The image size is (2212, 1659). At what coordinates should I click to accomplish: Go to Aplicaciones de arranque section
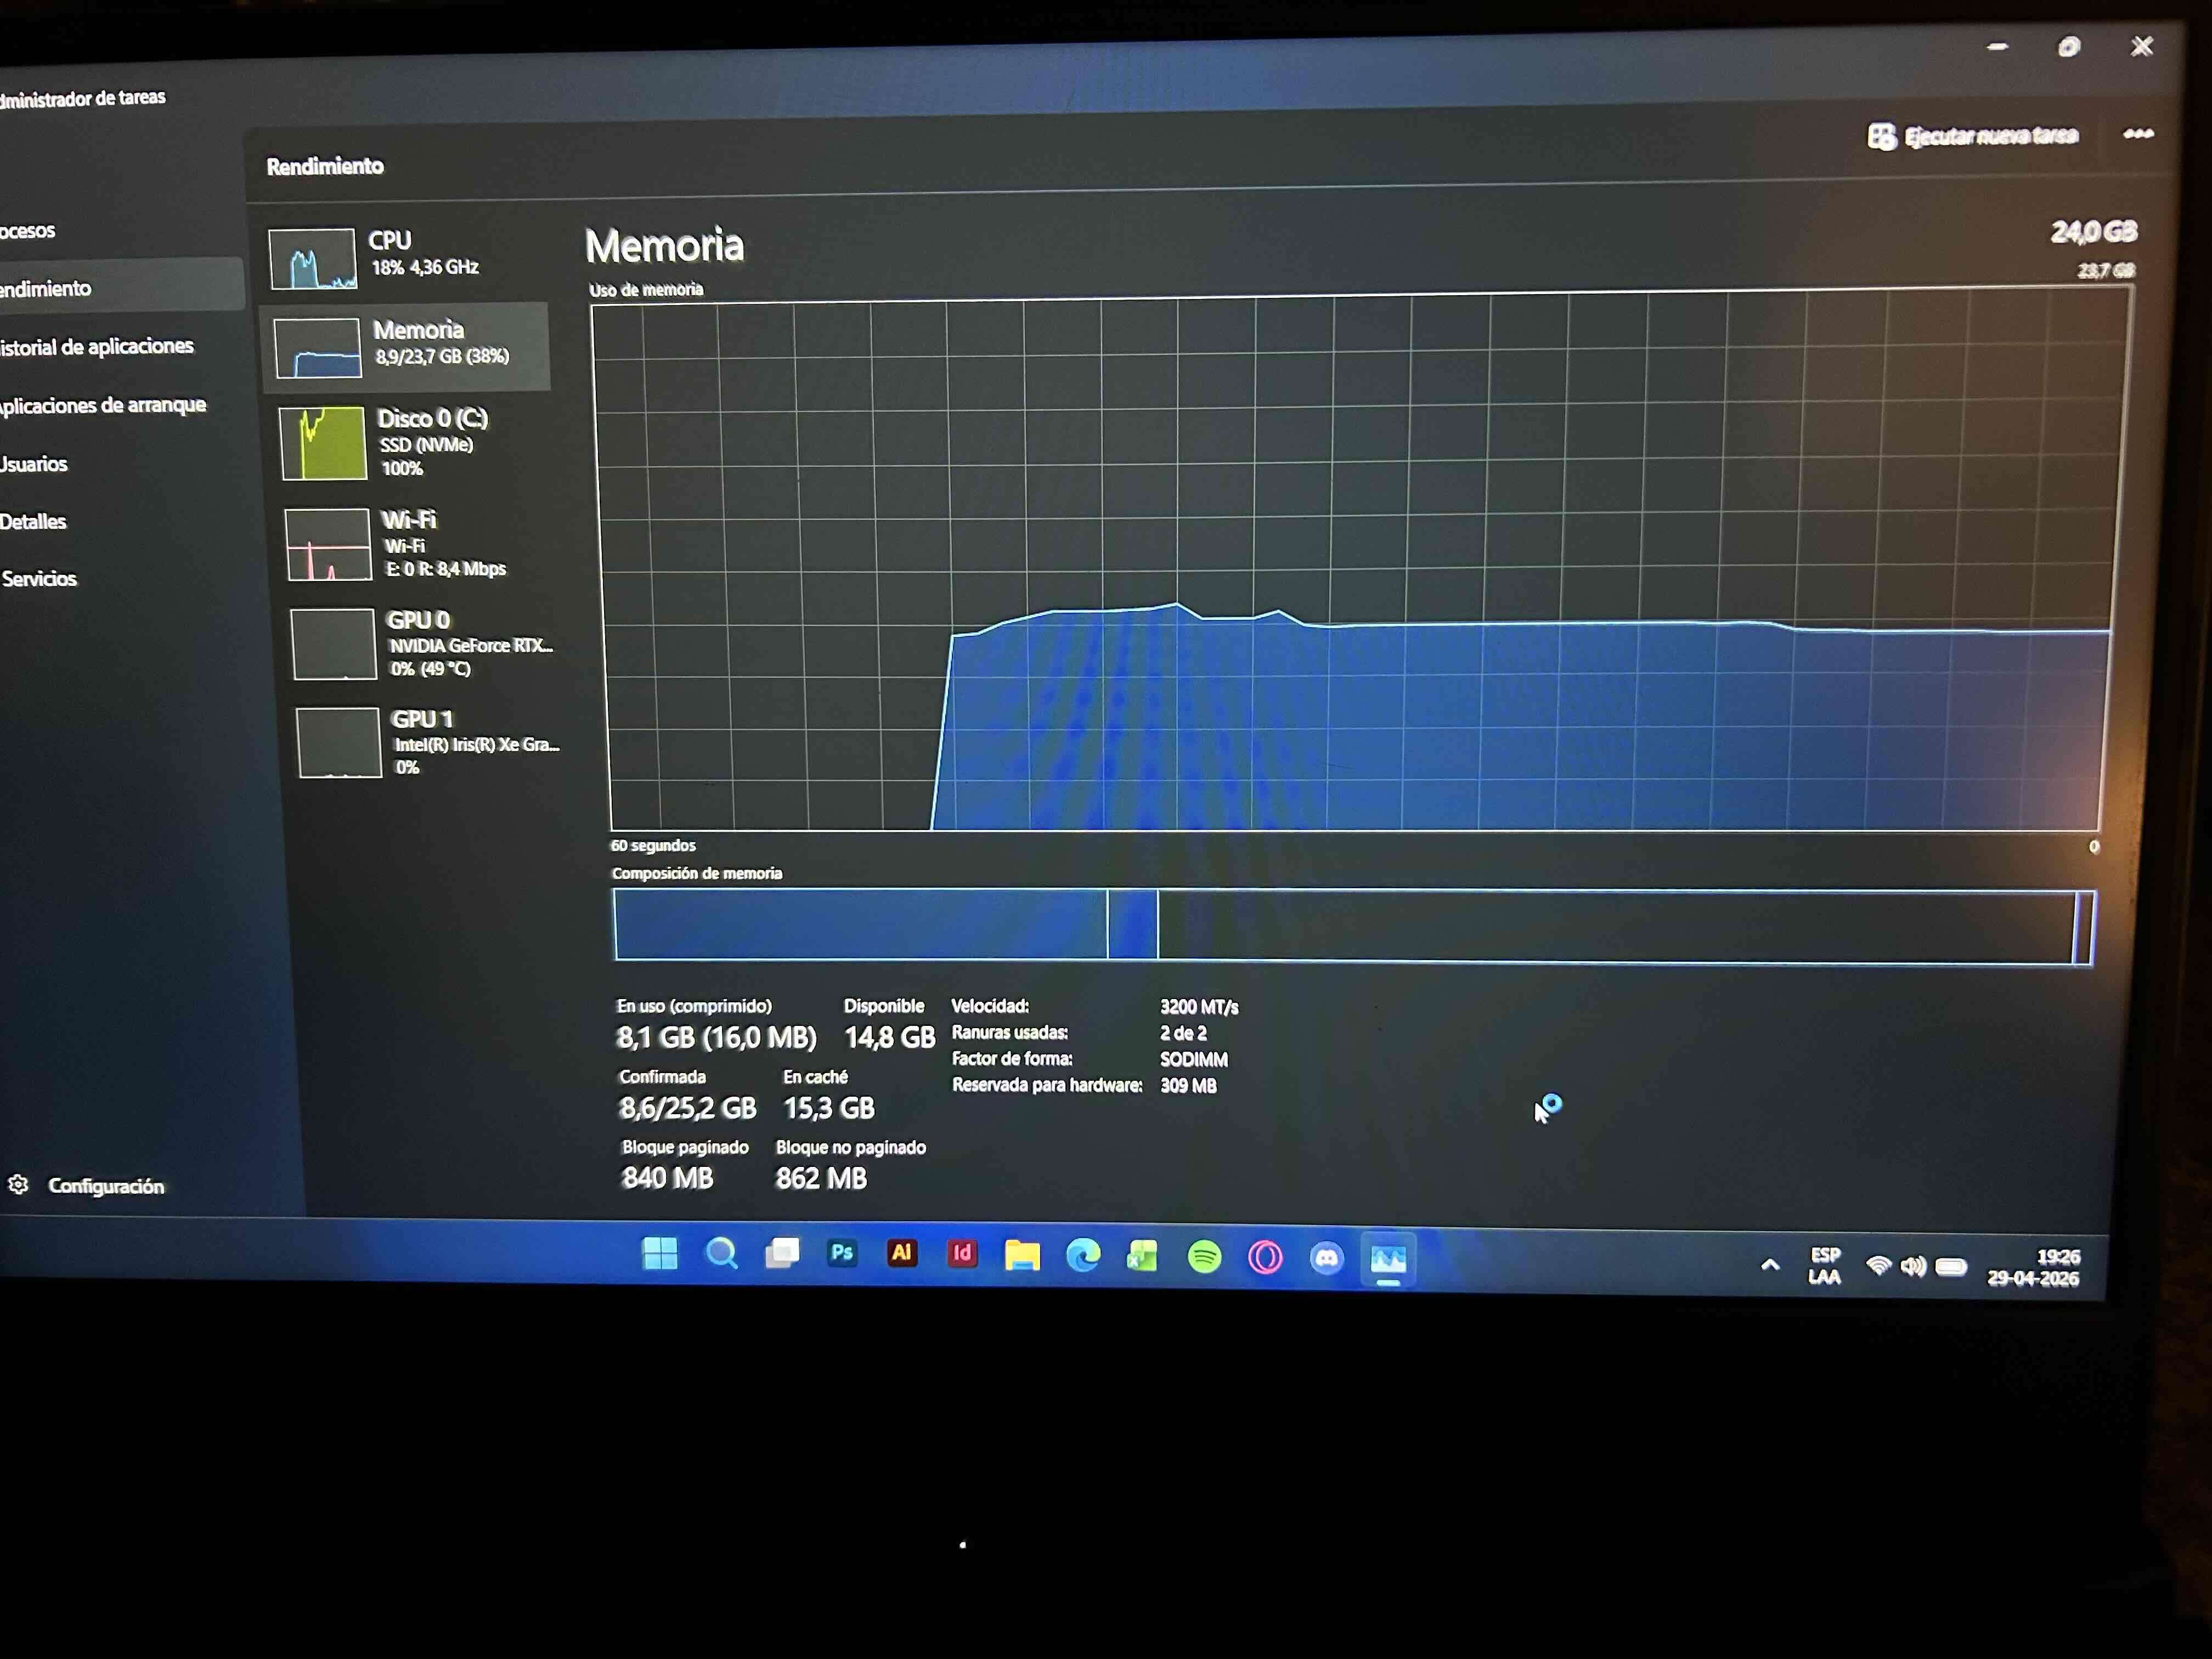tap(101, 406)
